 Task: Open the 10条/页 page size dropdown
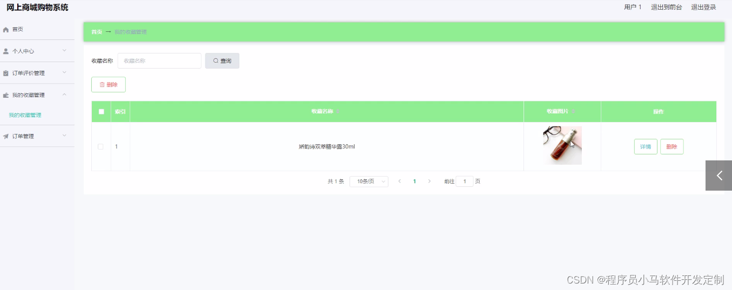click(369, 181)
